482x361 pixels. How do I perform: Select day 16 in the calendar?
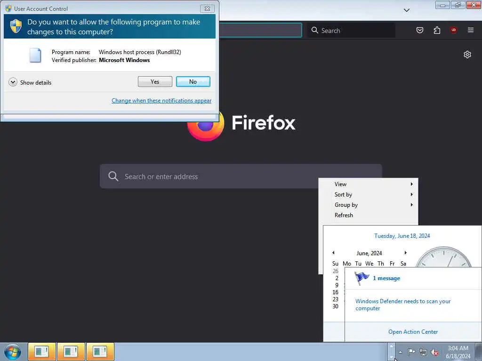335,292
